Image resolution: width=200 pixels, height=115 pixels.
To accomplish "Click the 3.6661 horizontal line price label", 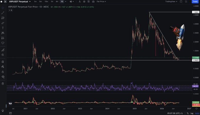I will pyautogui.click(x=196, y=12).
